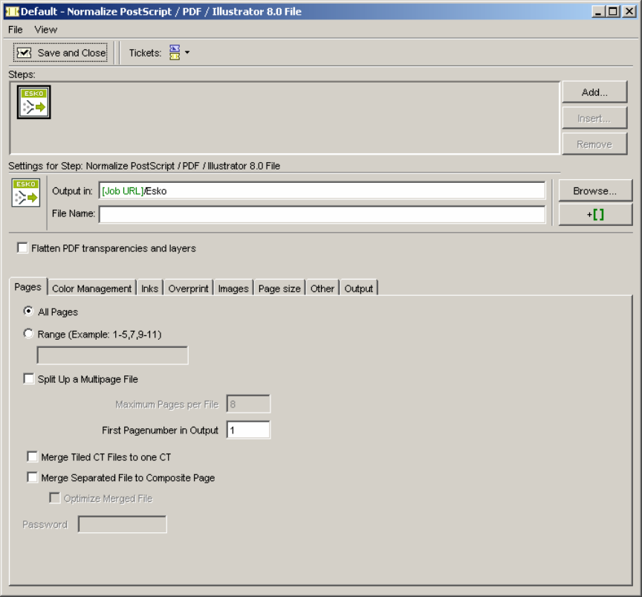
Task: Maximize the Normalize PostScript window
Action: (613, 11)
